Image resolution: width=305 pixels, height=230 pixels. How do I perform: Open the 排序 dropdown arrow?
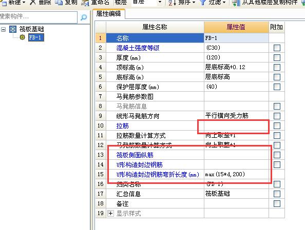pyautogui.click(x=194, y=3)
